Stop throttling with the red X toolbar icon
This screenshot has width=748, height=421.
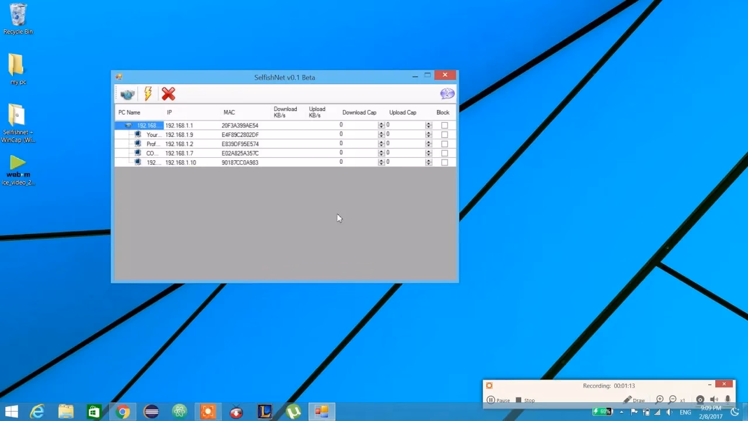click(168, 94)
